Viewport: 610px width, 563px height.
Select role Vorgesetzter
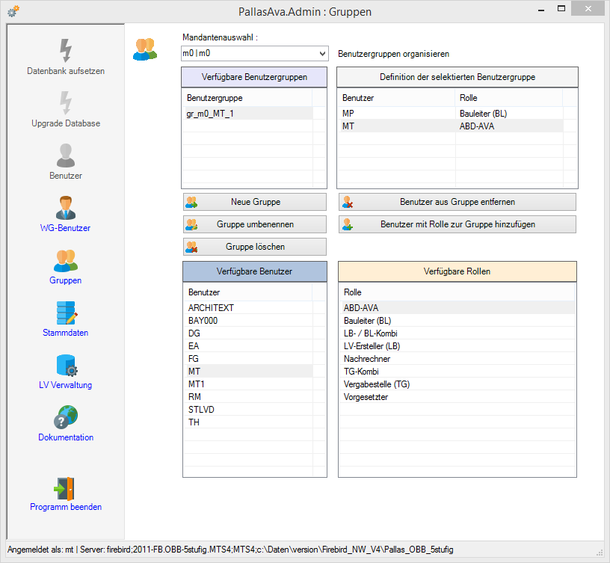click(457, 397)
